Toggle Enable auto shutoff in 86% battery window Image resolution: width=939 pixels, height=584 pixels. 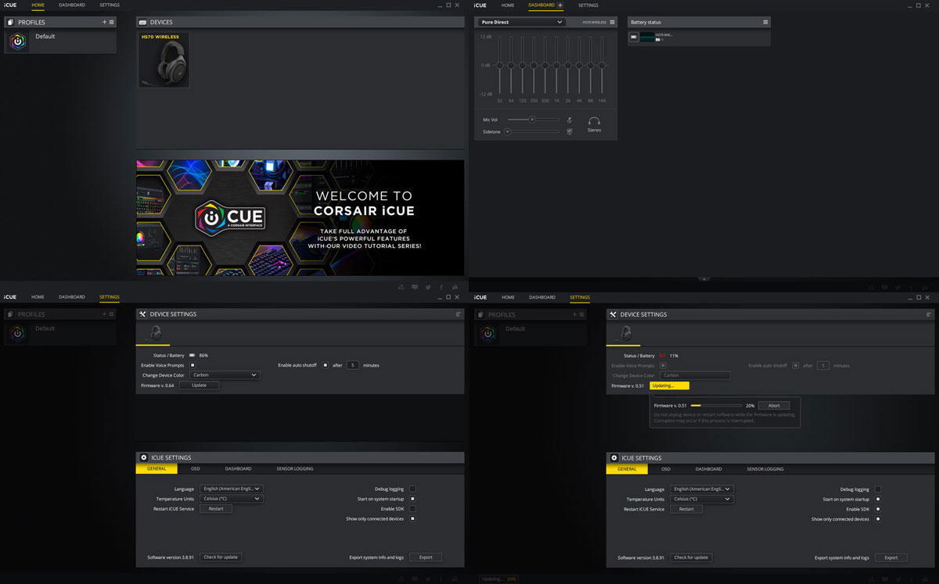[326, 365]
